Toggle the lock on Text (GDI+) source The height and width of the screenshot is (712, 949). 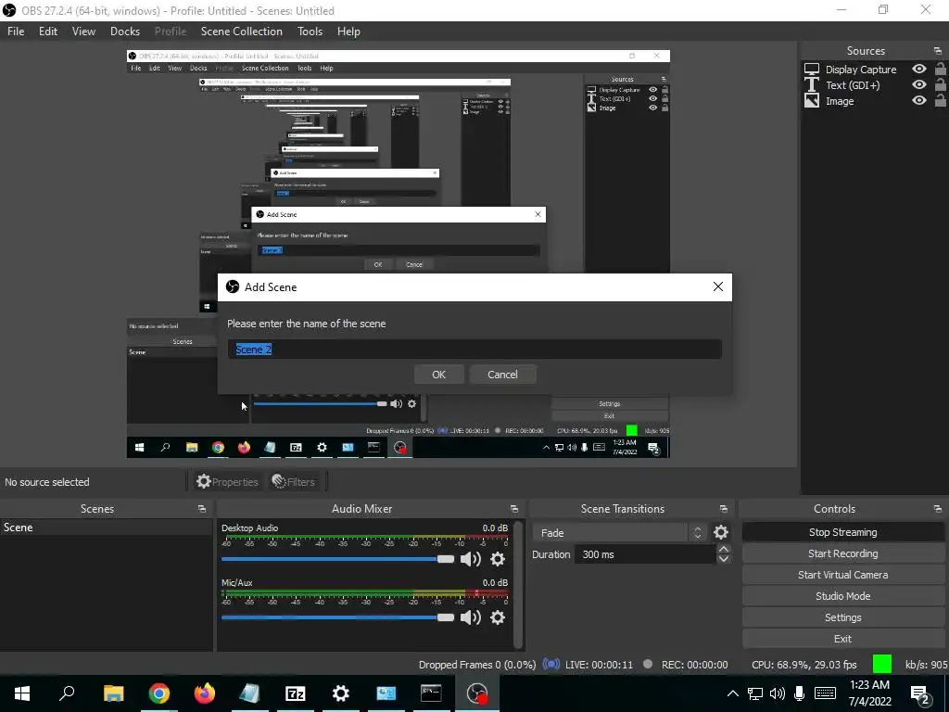(x=940, y=84)
